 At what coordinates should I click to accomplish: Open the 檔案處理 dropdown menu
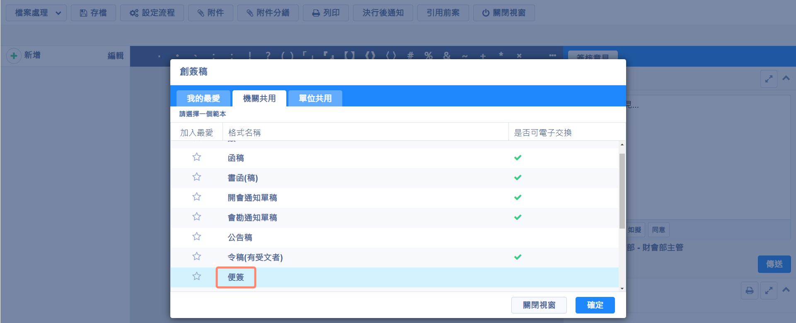tap(36, 13)
